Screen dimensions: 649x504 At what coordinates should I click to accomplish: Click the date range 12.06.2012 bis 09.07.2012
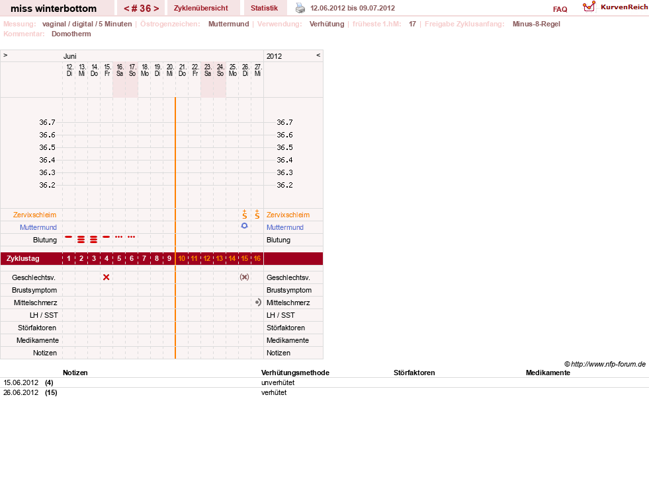(353, 8)
